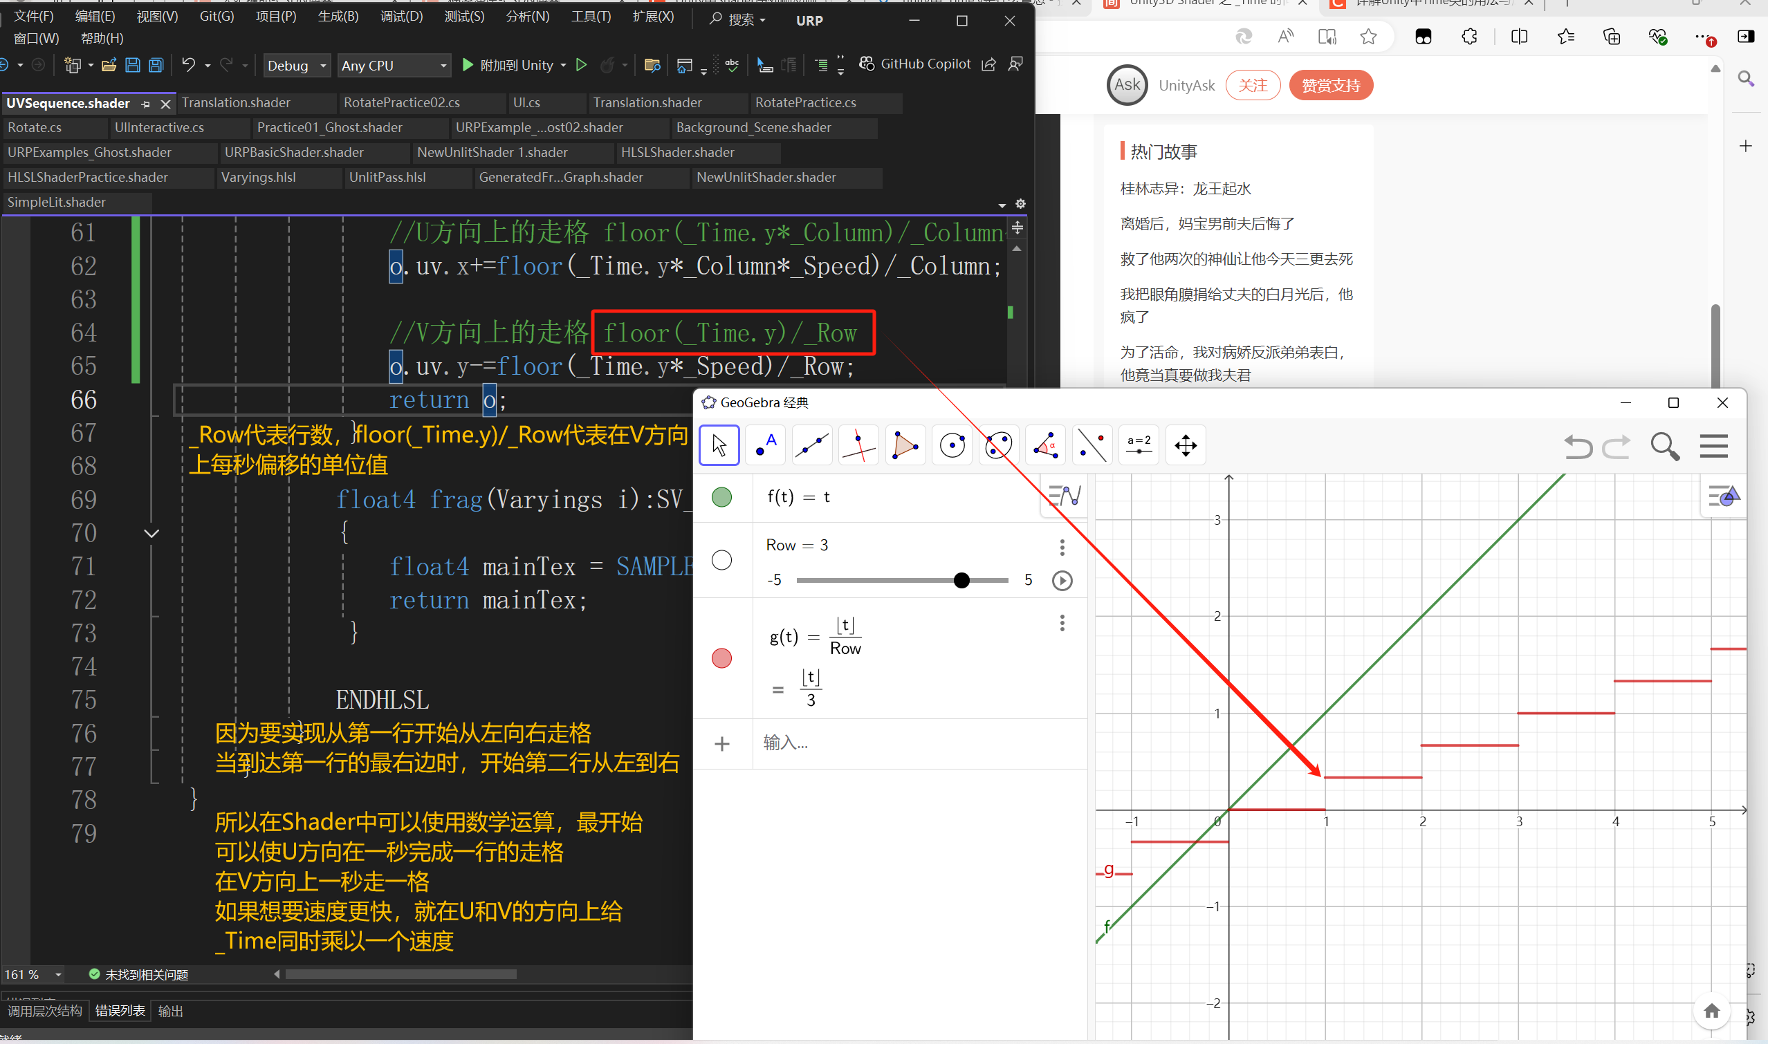The image size is (1768, 1044).
Task: Click the GeoGebra undo arrow
Action: pyautogui.click(x=1577, y=447)
